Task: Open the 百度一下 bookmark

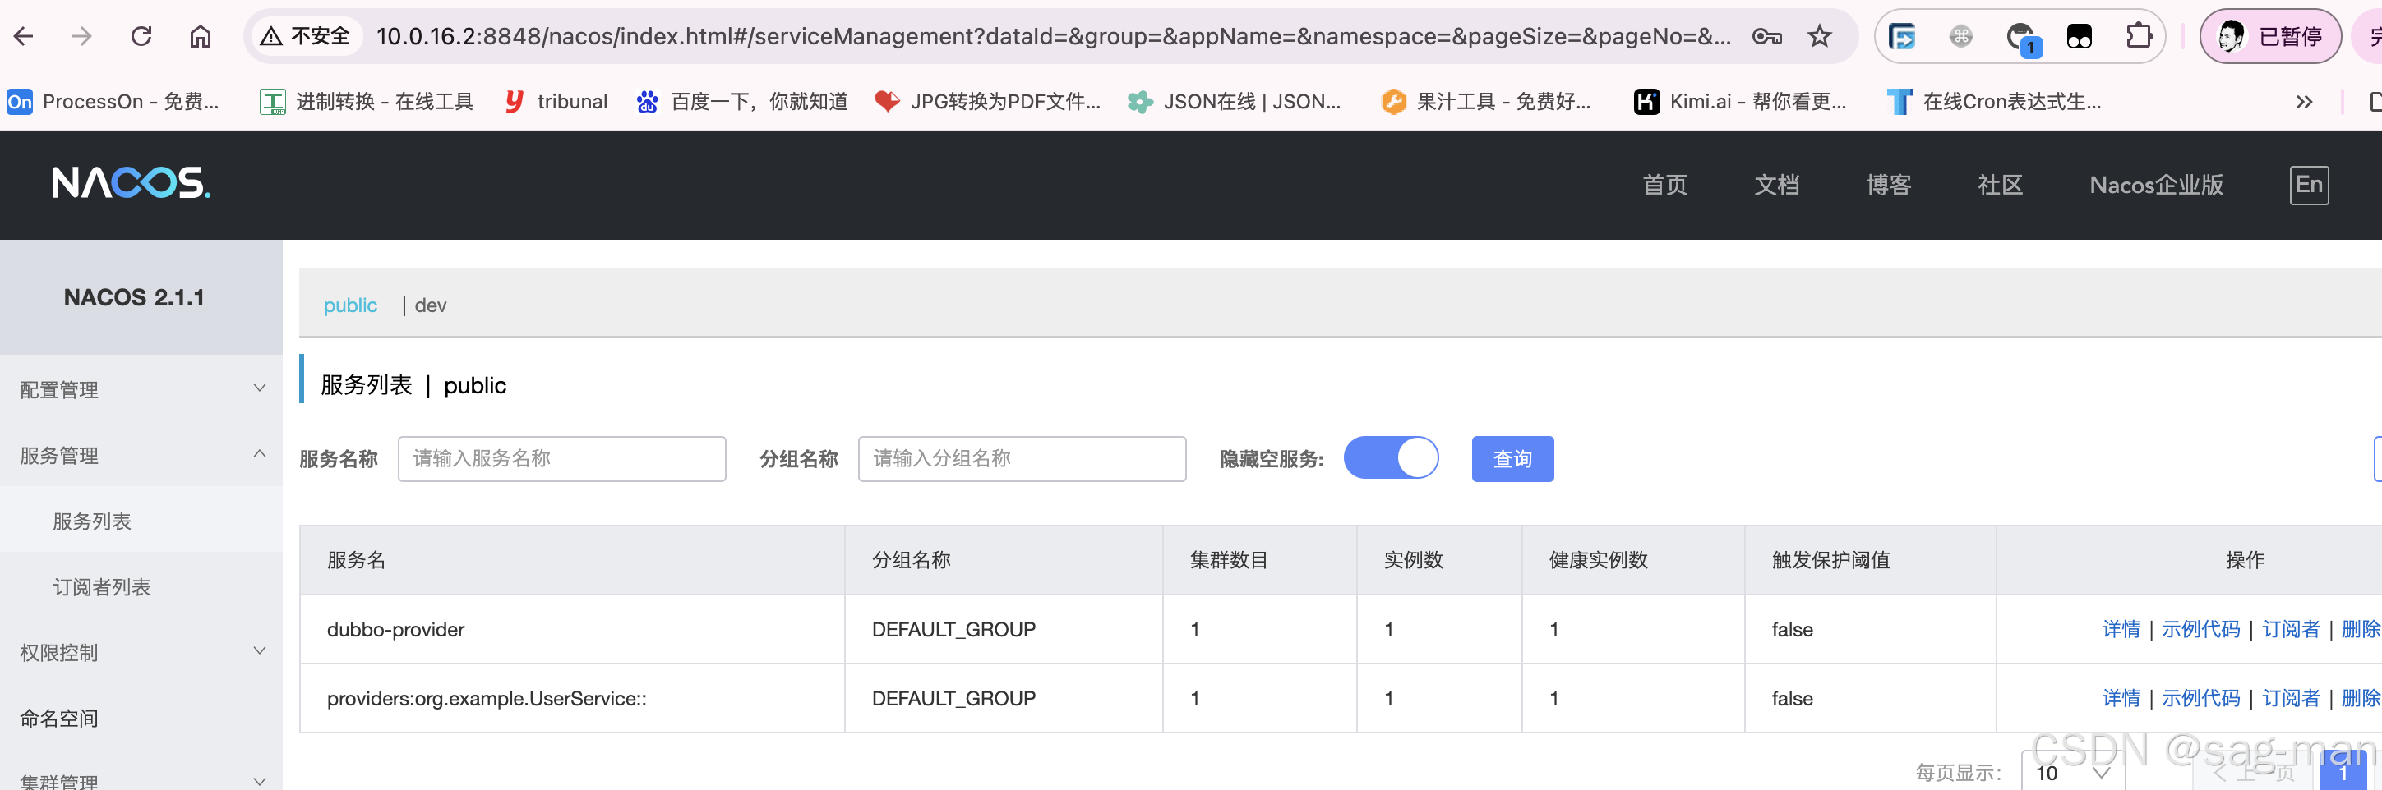Action: (x=741, y=102)
